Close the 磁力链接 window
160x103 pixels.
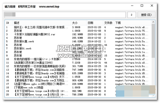(x=152, y=6)
